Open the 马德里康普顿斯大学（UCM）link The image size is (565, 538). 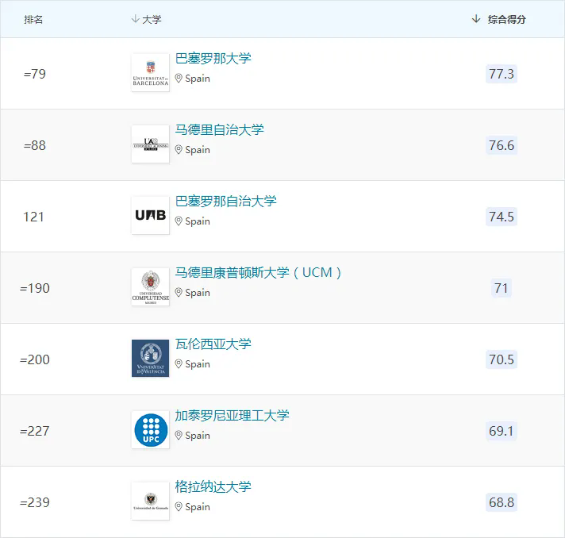click(258, 272)
